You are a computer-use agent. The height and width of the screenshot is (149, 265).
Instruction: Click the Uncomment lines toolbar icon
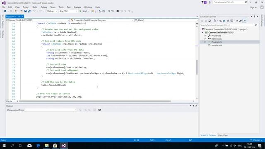tap(112, 11)
